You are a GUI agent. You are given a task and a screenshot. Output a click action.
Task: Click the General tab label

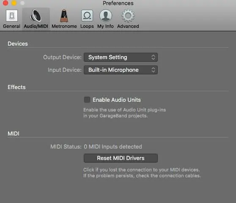(11, 26)
